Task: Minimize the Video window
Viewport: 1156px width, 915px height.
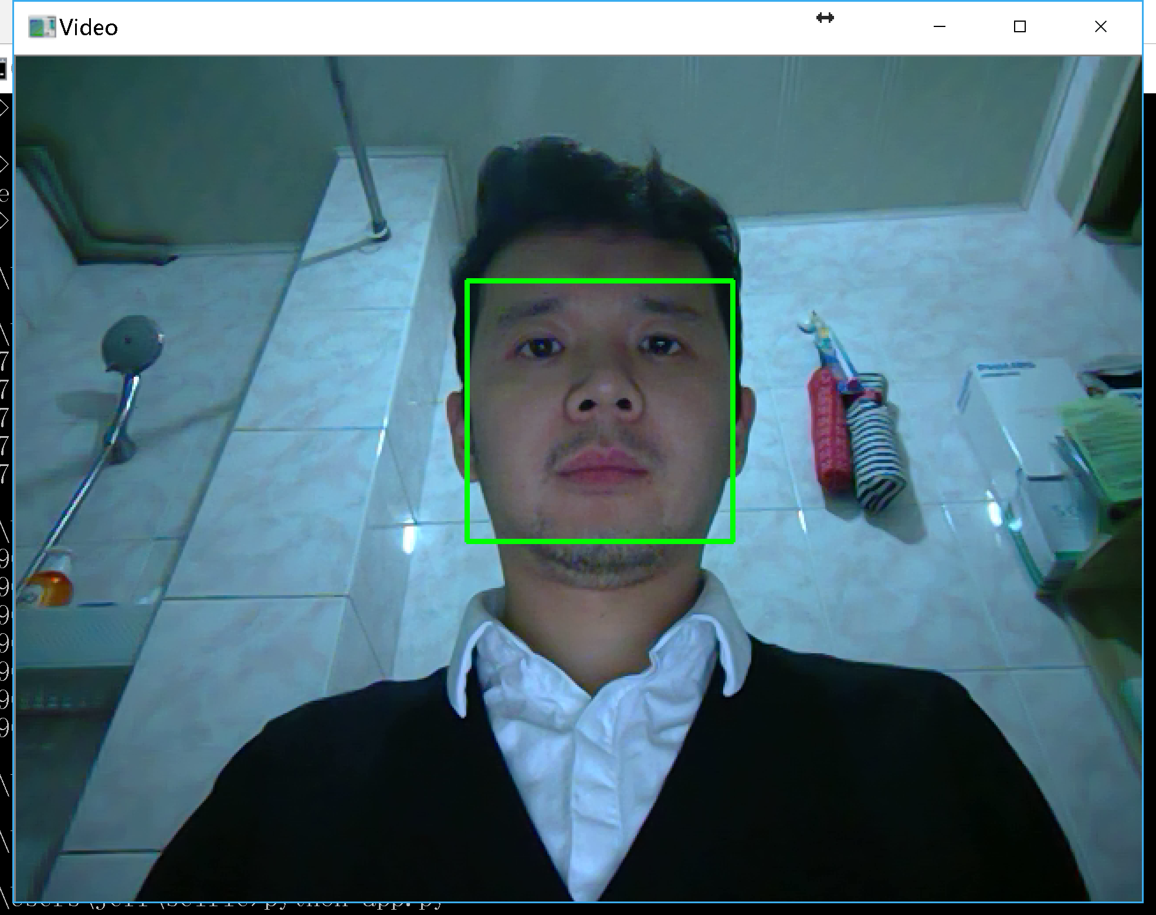Action: (x=940, y=27)
